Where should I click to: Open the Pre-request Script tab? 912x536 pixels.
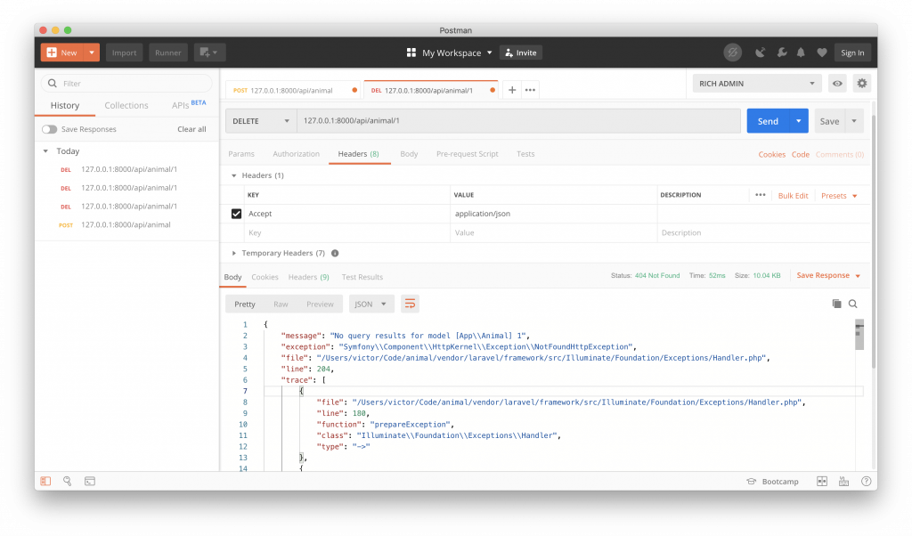click(467, 154)
